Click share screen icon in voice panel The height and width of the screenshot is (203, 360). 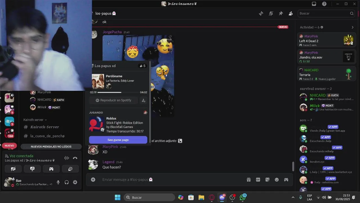point(32,169)
